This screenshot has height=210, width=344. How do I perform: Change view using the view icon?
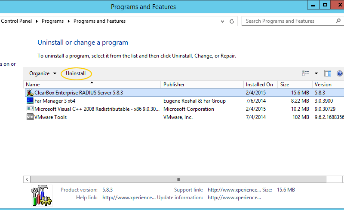[306, 73]
